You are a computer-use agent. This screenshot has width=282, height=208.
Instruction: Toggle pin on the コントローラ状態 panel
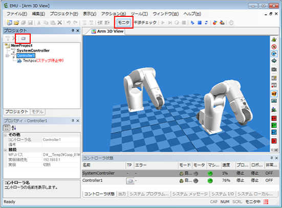(272, 158)
